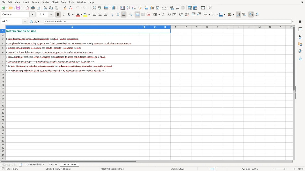The height and width of the screenshot is (171, 305).
Task: Click zoom in plus button
Action: tap(295, 169)
